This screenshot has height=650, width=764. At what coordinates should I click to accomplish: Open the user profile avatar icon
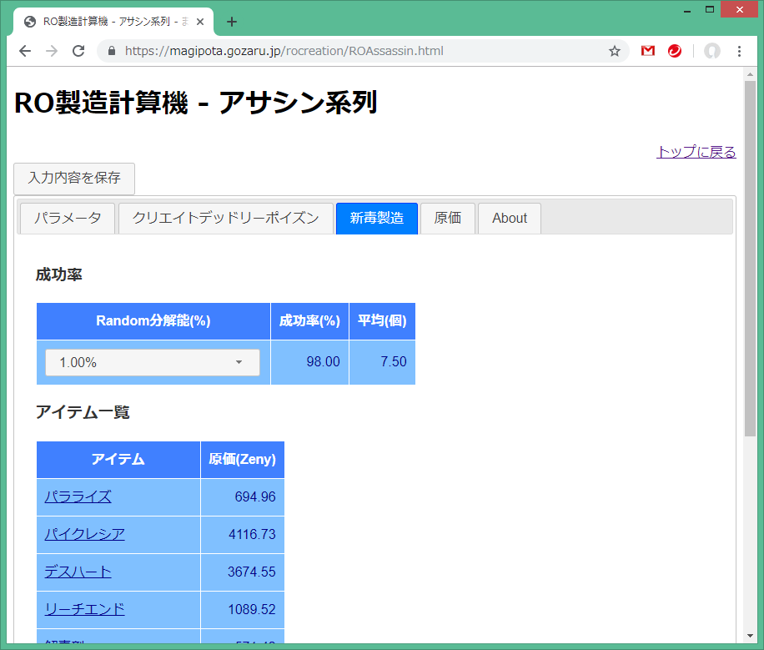711,51
